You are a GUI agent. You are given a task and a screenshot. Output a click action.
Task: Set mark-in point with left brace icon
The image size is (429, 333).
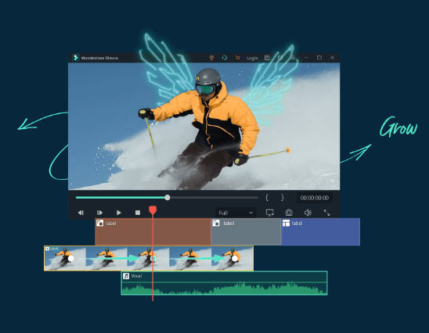click(267, 198)
